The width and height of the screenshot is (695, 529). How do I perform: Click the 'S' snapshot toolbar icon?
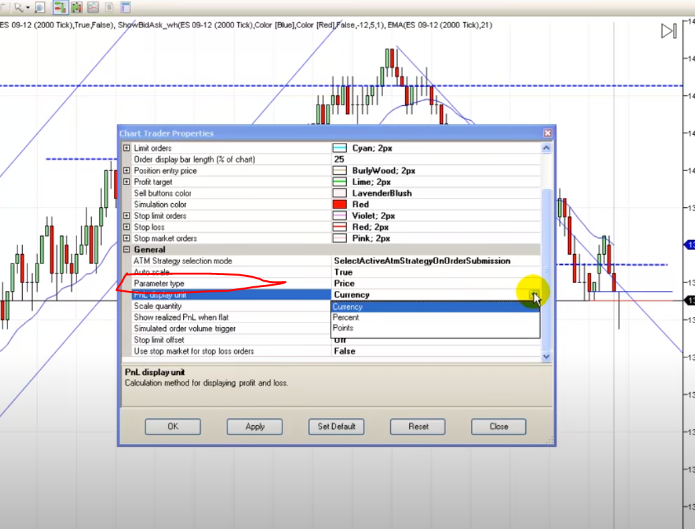(109, 7)
